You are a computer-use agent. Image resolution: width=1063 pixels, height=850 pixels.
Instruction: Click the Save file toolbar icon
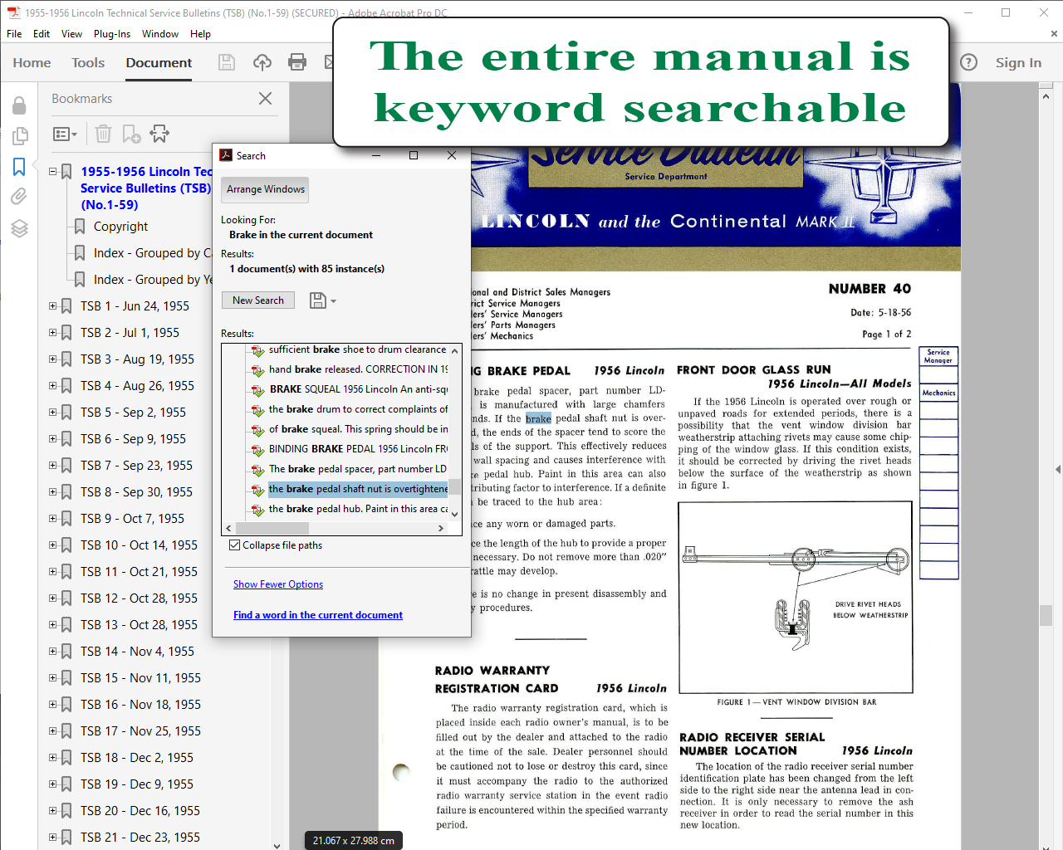click(226, 62)
